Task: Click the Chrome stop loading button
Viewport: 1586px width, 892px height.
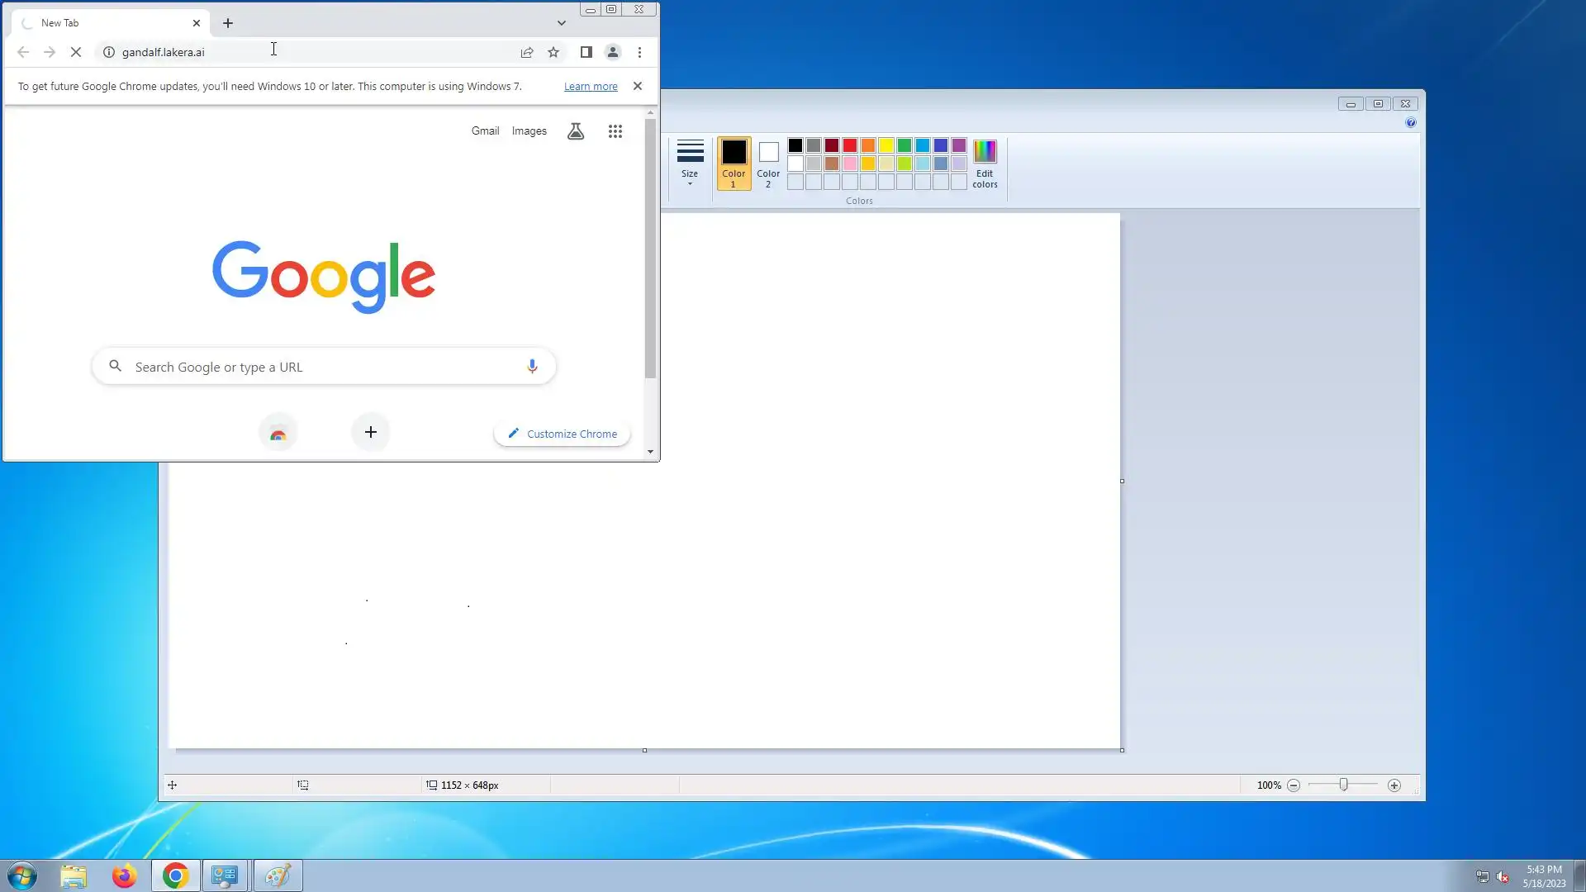Action: [75, 52]
